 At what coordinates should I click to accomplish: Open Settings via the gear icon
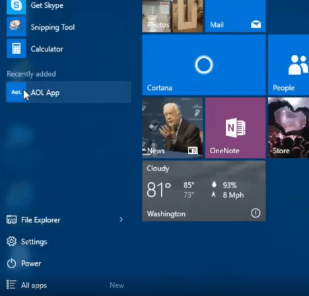click(x=11, y=241)
